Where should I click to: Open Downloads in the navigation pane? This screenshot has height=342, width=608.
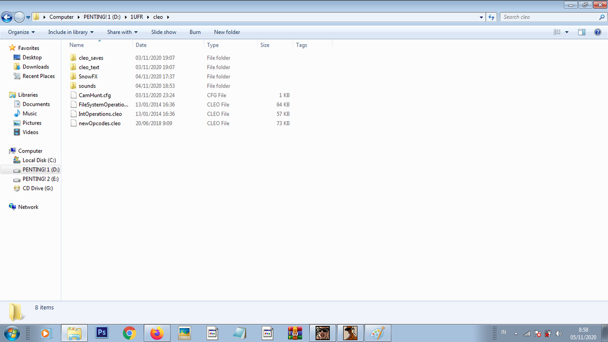coord(36,67)
